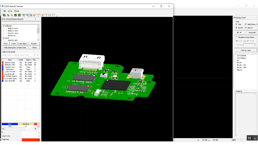Click the tab scroll right arrow
258x145 pixels.
click(x=38, y=55)
